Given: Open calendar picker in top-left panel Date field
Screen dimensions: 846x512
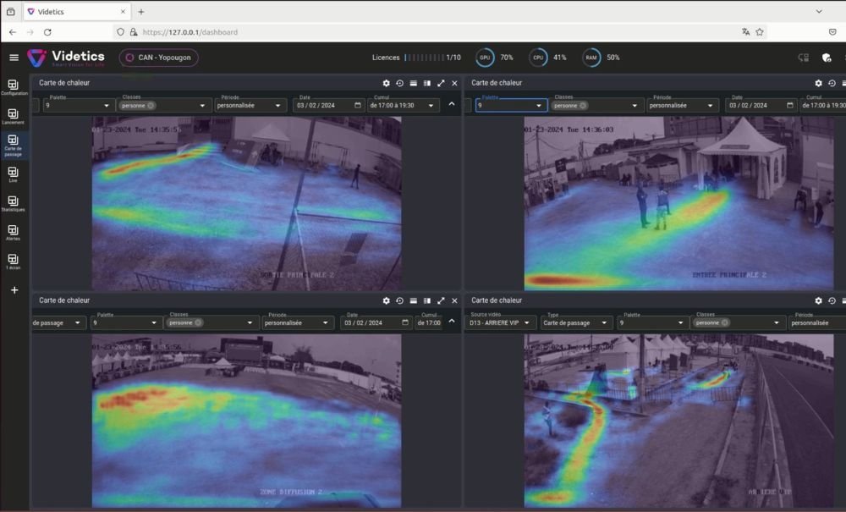Looking at the screenshot, I should pos(358,105).
